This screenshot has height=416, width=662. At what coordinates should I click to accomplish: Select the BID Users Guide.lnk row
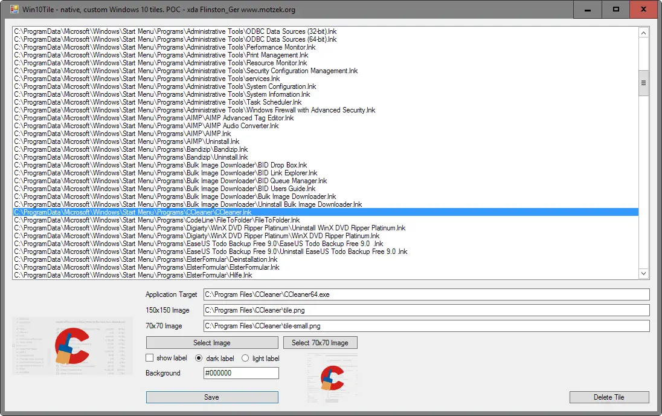(x=326, y=189)
